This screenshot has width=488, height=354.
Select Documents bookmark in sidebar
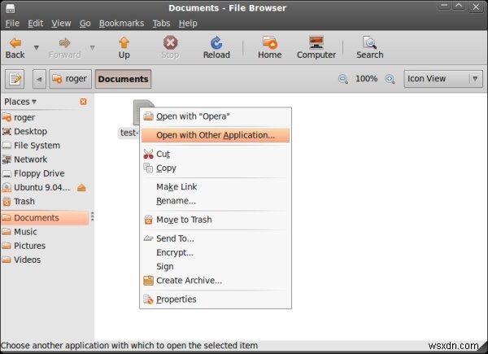pyautogui.click(x=45, y=217)
